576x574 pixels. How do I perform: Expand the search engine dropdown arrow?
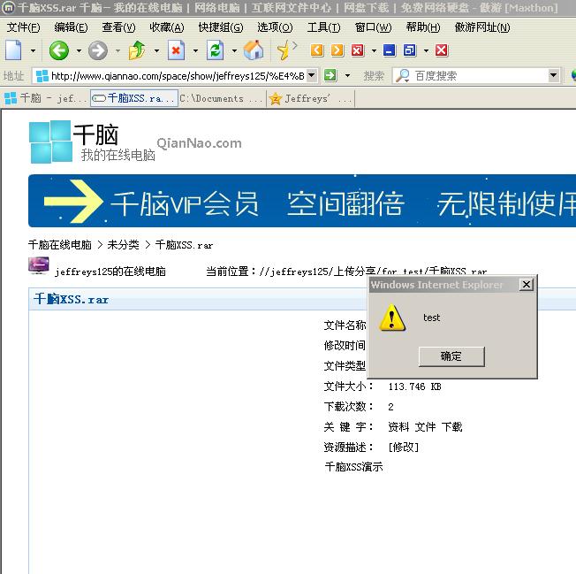(x=553, y=76)
